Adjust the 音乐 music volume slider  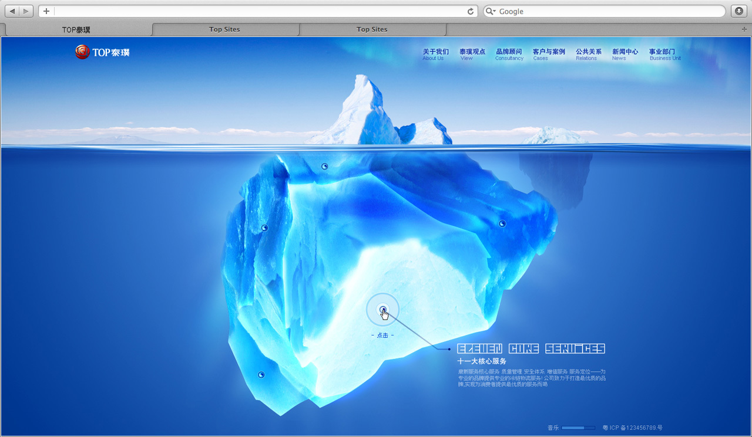click(x=578, y=428)
